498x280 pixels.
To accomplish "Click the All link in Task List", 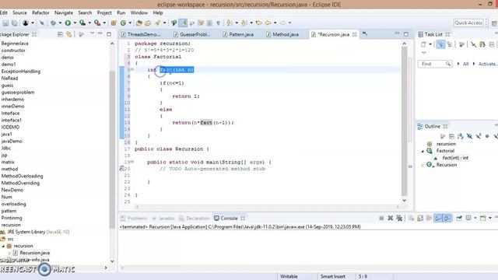I will coord(465,64).
